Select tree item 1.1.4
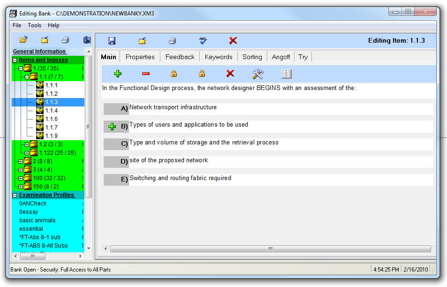 pyautogui.click(x=51, y=111)
